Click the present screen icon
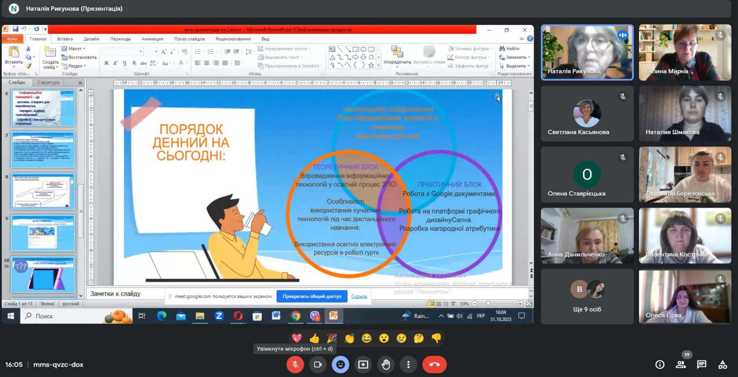This screenshot has height=377, width=738. click(363, 364)
